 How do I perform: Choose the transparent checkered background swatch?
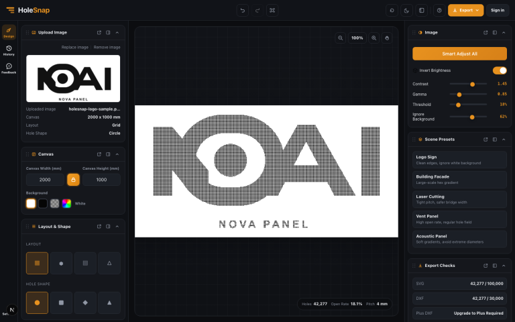[x=54, y=203]
